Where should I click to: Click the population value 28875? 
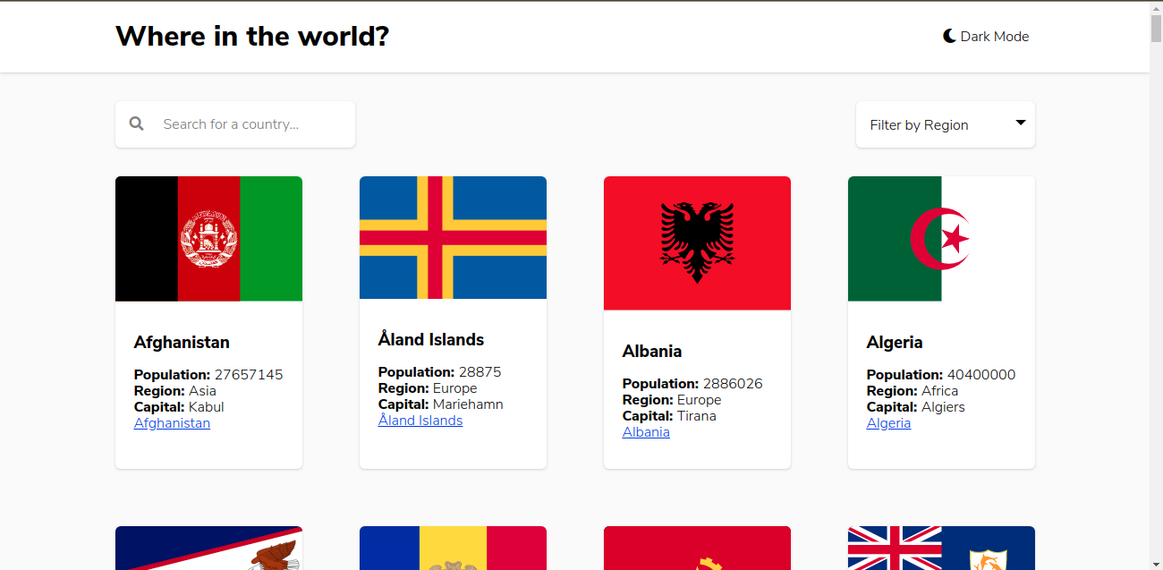point(480,372)
